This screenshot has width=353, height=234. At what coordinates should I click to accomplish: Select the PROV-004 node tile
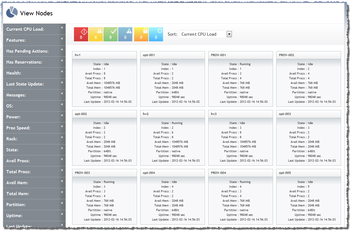(x=240, y=197)
